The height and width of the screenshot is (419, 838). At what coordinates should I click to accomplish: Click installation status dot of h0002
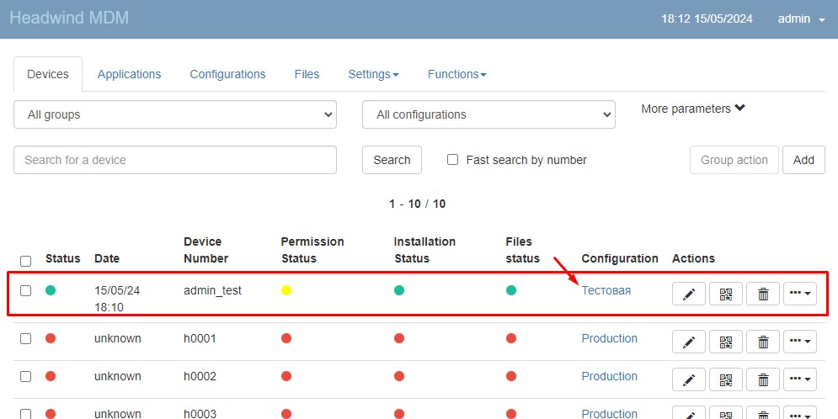coord(399,376)
